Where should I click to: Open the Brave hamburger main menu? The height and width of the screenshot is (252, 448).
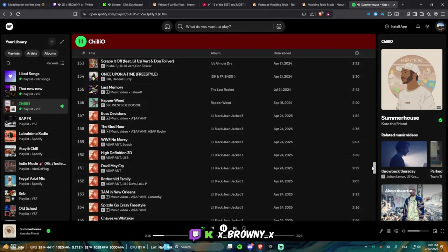coord(443,14)
